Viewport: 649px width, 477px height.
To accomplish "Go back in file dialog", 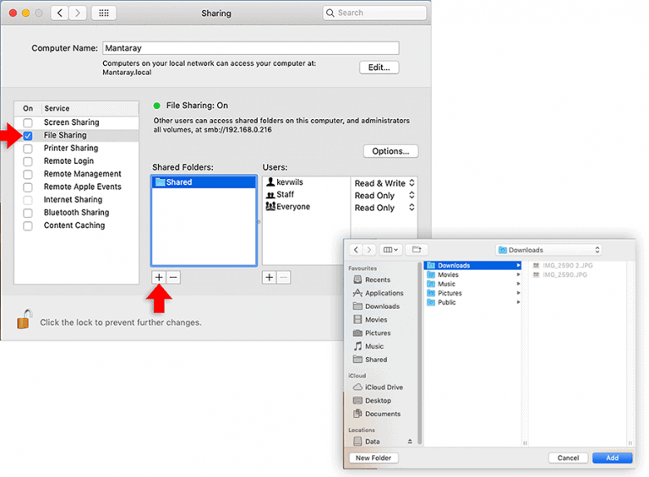I will click(356, 250).
